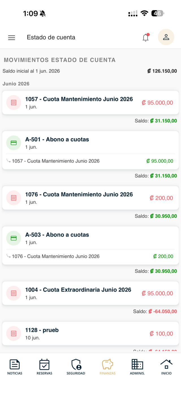Tap the 1128 prueb charge of 100,00

pos(90,333)
